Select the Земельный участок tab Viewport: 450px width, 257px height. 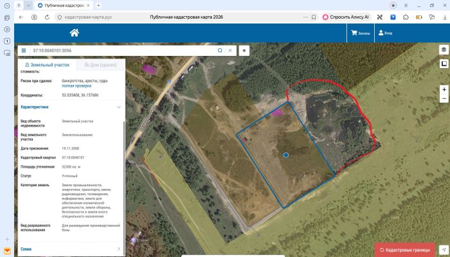(x=48, y=65)
